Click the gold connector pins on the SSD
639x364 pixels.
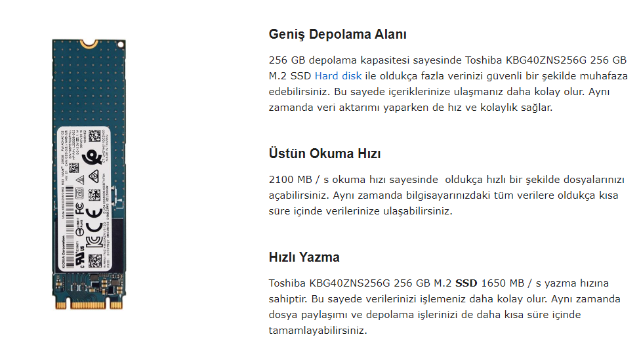[89, 305]
